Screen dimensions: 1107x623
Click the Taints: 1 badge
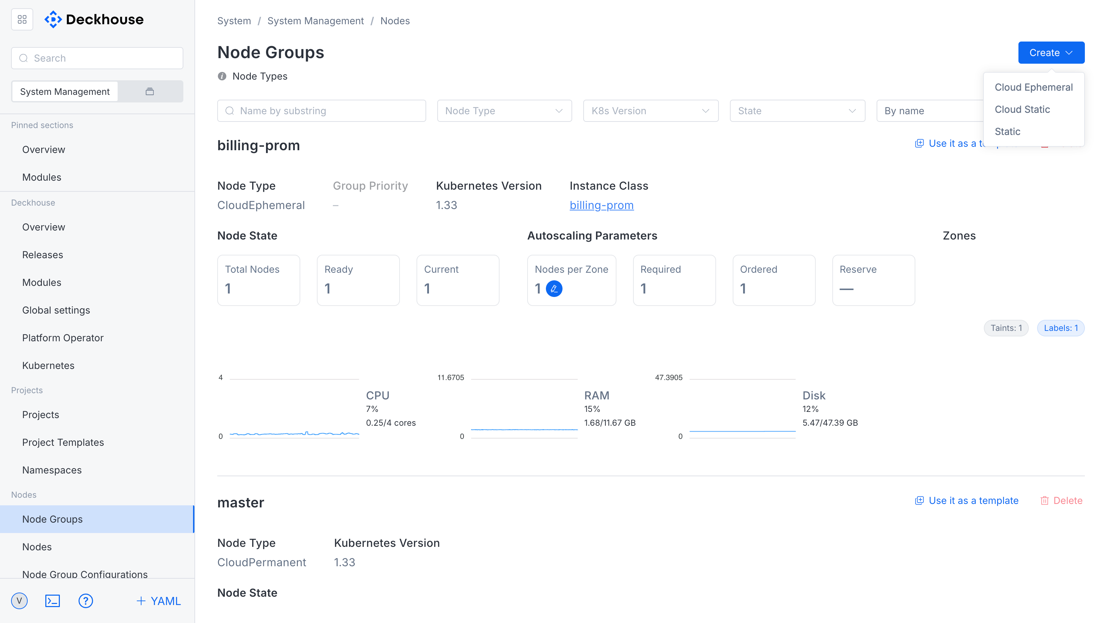(1006, 328)
